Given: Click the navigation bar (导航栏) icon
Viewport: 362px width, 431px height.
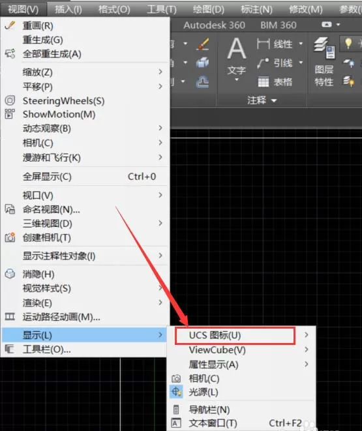Looking at the screenshot, I should 176,410.
